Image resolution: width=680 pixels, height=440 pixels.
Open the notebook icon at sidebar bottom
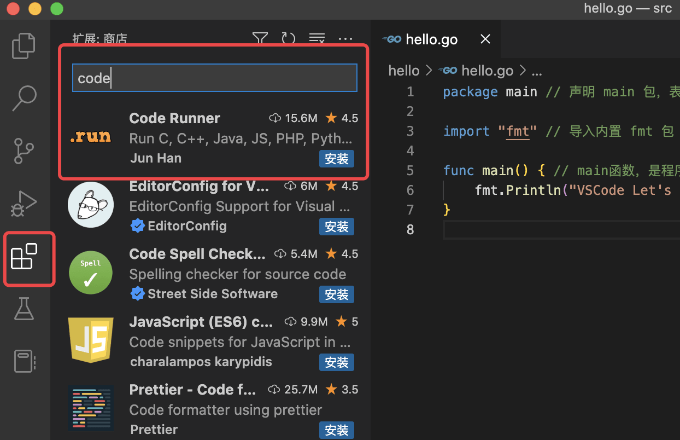tap(24, 361)
